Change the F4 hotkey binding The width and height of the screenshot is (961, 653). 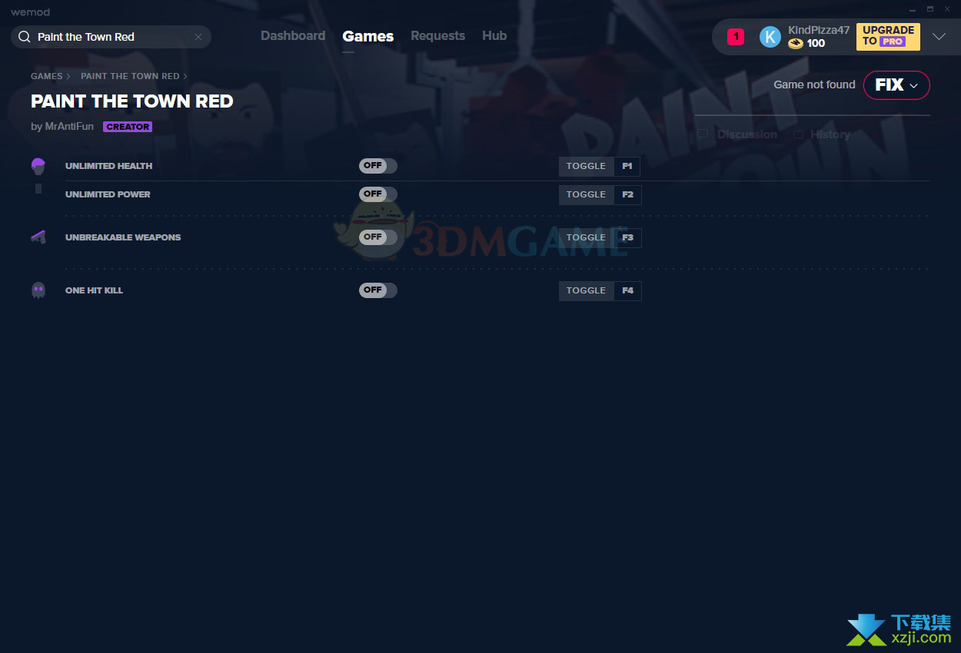(x=627, y=290)
